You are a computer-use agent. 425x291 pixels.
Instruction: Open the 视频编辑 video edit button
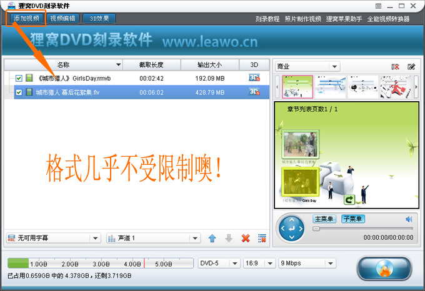click(63, 18)
